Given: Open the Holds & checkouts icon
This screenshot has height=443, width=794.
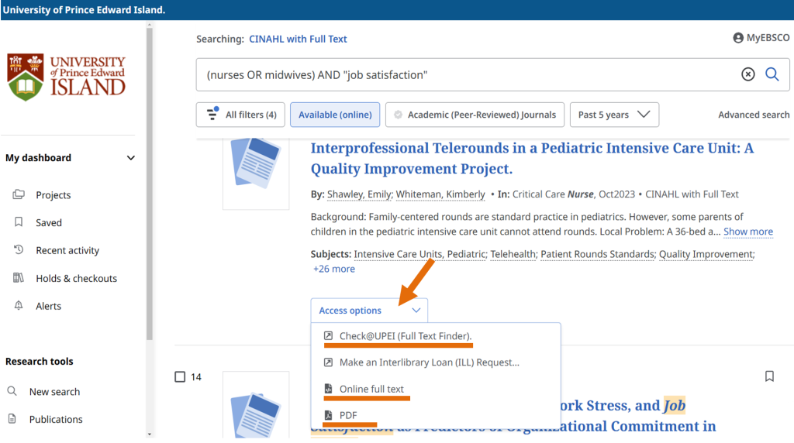Looking at the screenshot, I should point(19,278).
